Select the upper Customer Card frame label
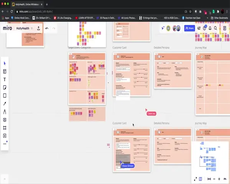Image resolution: width=230 pixels, height=184 pixels. tap(119, 48)
